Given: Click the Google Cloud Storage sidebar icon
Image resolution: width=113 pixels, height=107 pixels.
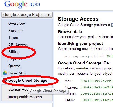Looking at the screenshot, I should pos(5,80).
